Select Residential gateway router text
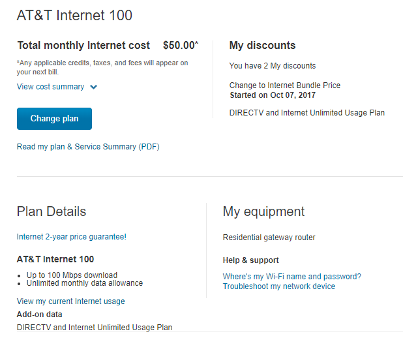Image resolution: width=403 pixels, height=338 pixels. click(269, 238)
